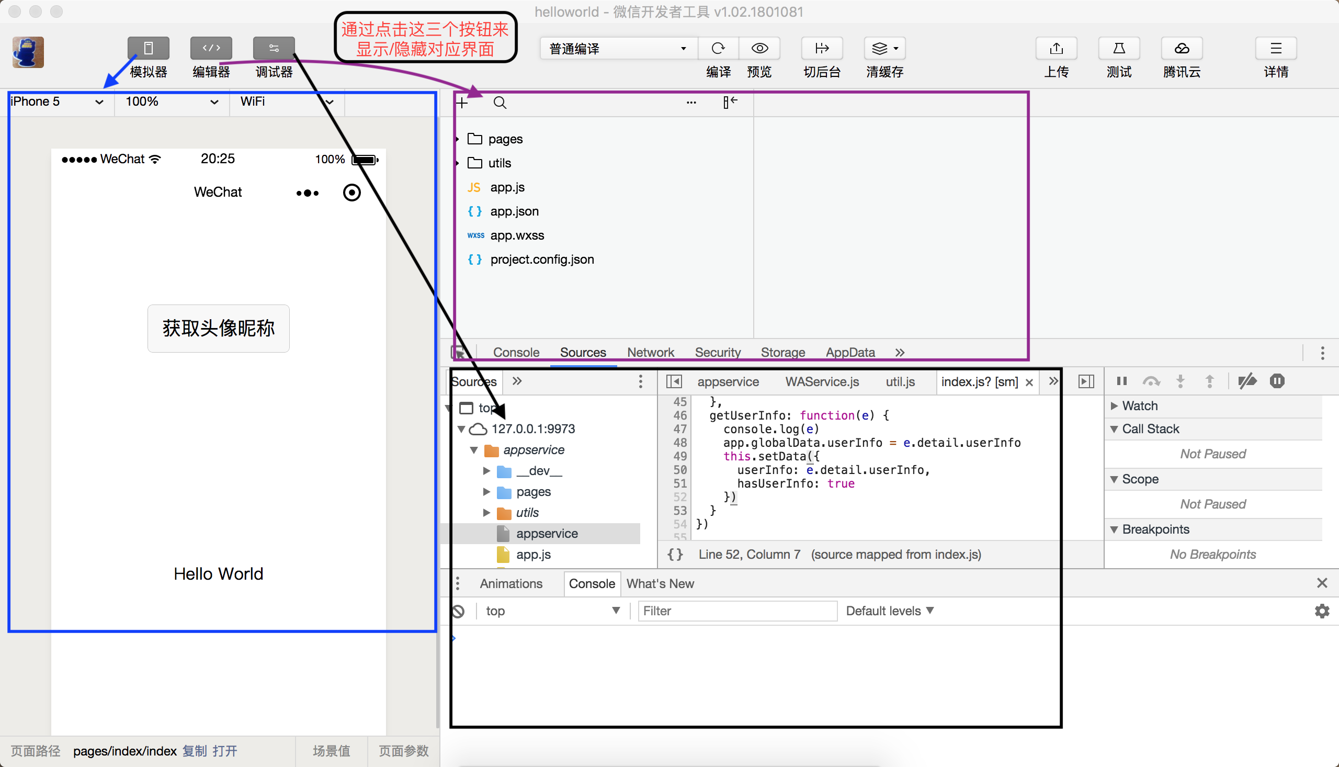1339x767 pixels.
Task: Click the preview eye icon
Action: click(759, 49)
